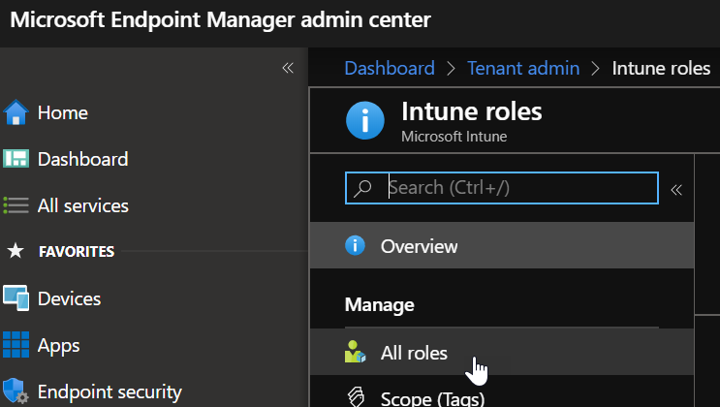Go to Dashboard via breadcrumb link
720x407 pixels.
tap(390, 68)
